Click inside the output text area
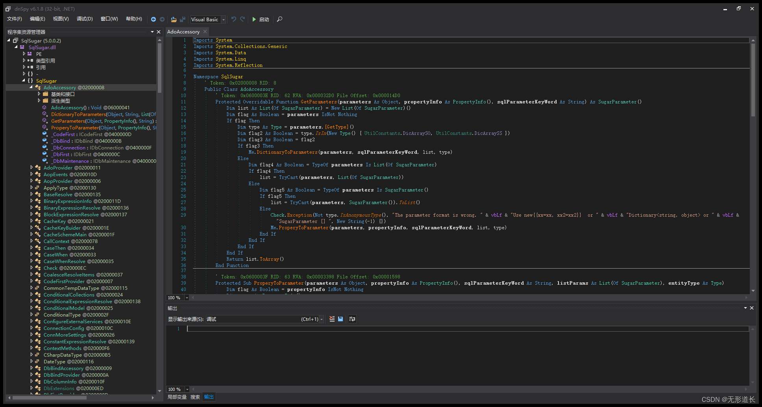762x407 pixels. (x=468, y=356)
